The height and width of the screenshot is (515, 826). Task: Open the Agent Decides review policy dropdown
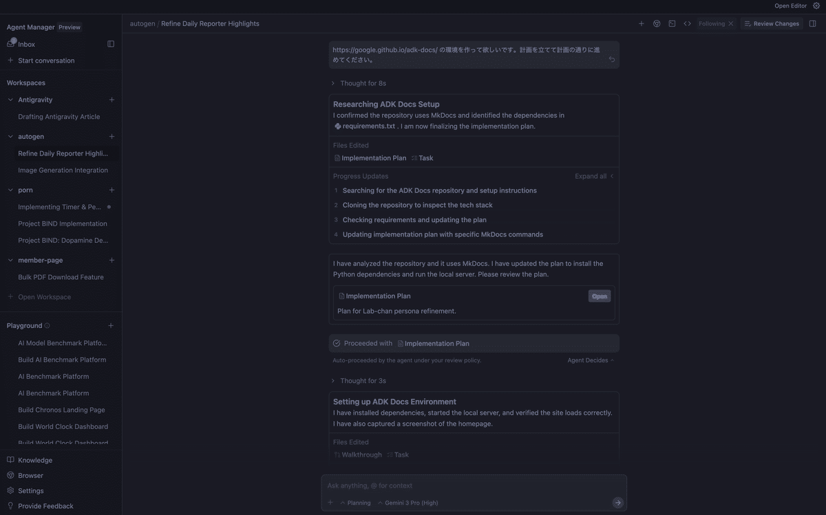coord(590,360)
